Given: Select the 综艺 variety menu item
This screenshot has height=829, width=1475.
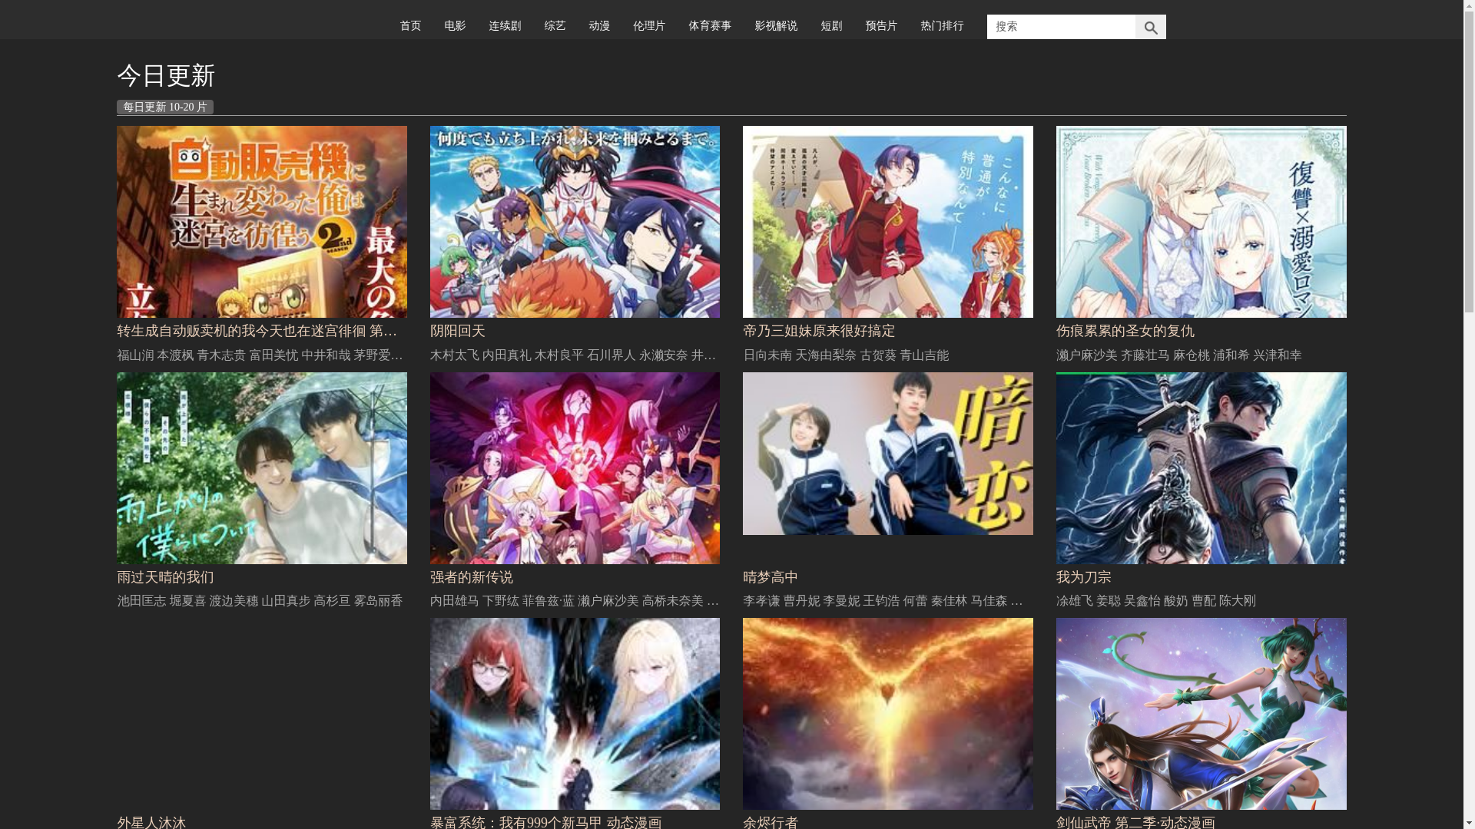Looking at the screenshot, I should [x=555, y=26].
